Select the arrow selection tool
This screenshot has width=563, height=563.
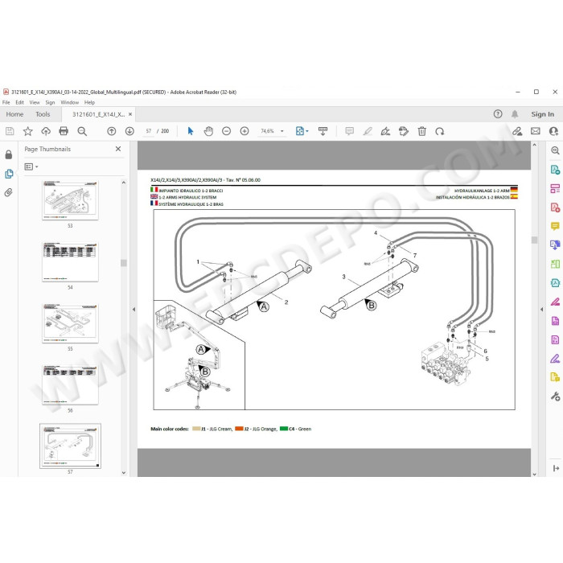(x=191, y=131)
